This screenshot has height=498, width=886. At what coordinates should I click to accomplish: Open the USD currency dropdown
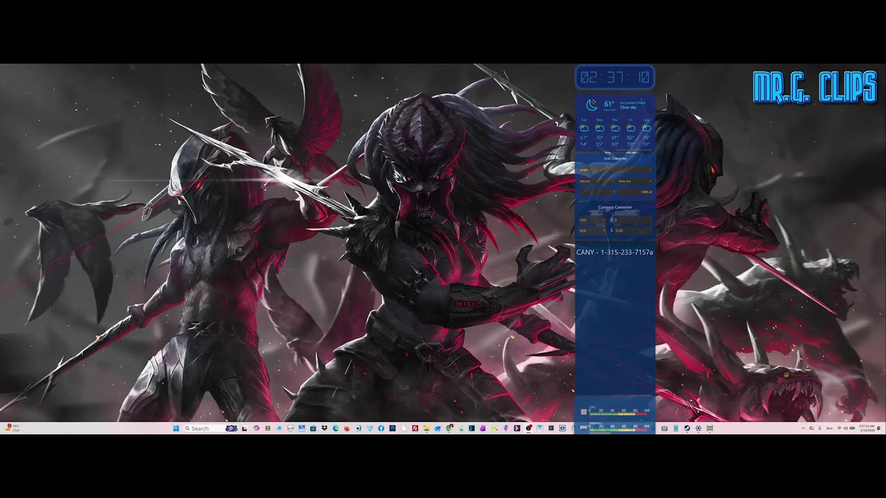[593, 219]
